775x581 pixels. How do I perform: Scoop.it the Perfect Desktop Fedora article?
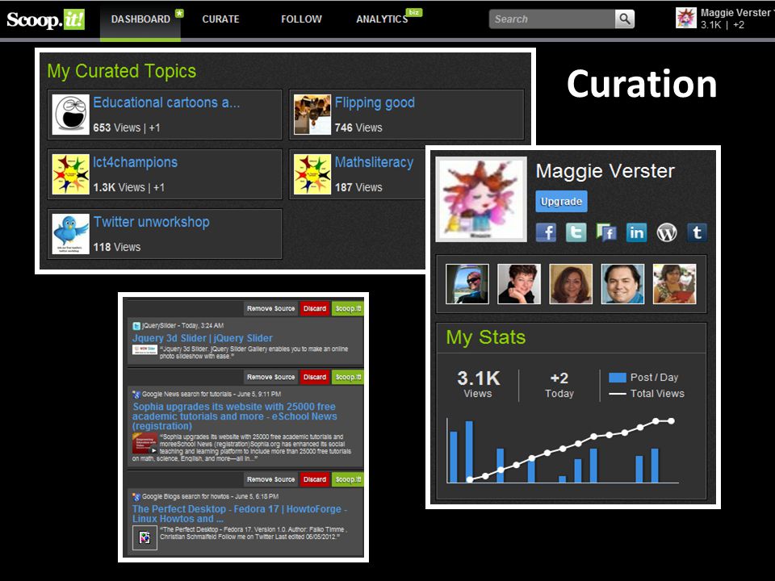pyautogui.click(x=347, y=479)
